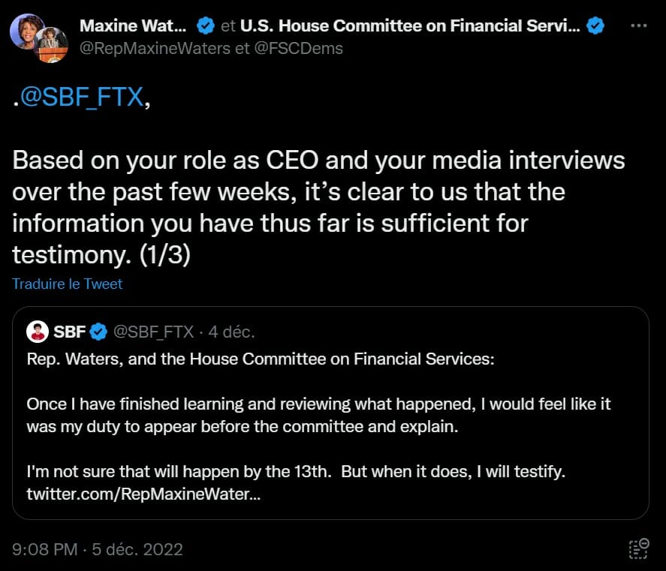Click the gray @SBF_FTX handle in quoted tweet

point(153,331)
